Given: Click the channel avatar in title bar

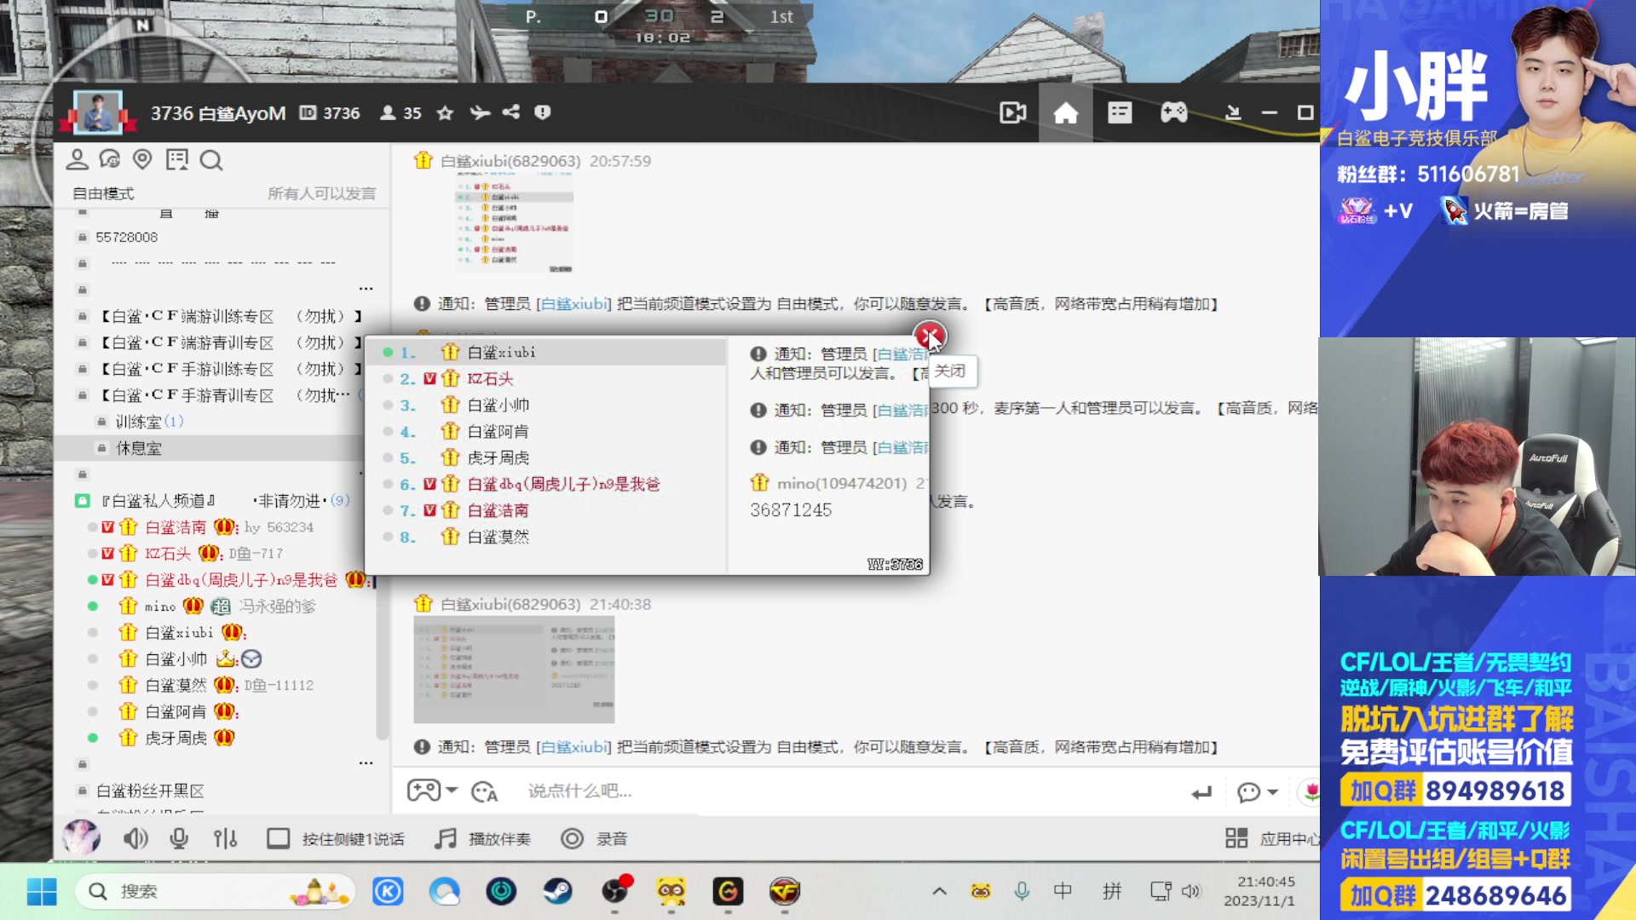Looking at the screenshot, I should tap(98, 112).
